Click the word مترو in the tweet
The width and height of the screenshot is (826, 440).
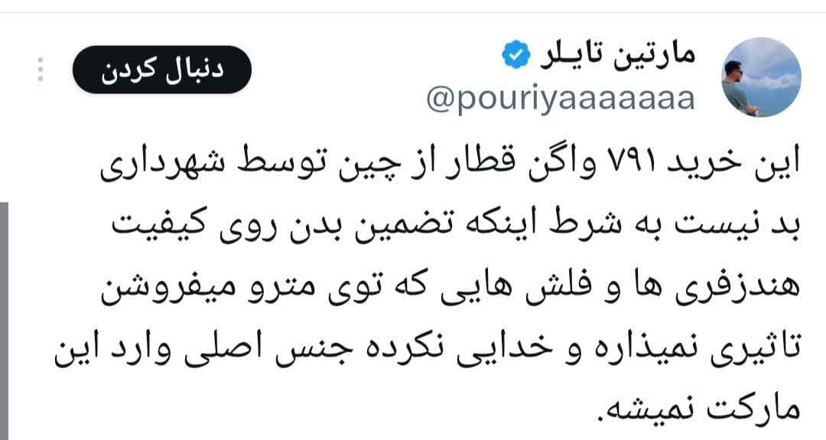click(269, 287)
